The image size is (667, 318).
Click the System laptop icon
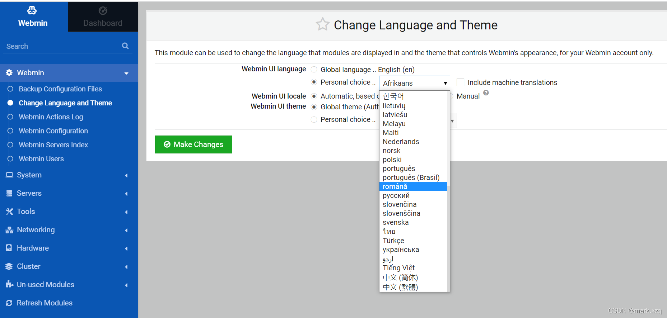(x=9, y=175)
